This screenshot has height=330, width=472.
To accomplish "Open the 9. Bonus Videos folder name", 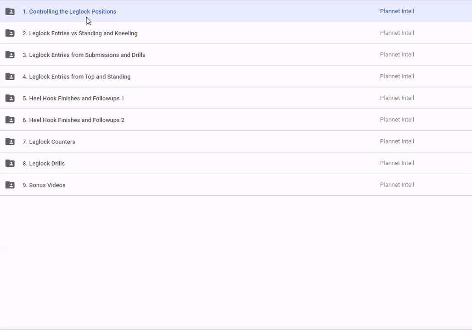I will pos(44,185).
